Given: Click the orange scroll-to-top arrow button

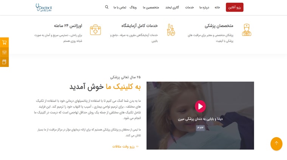Looking at the screenshot, I should point(276,143).
